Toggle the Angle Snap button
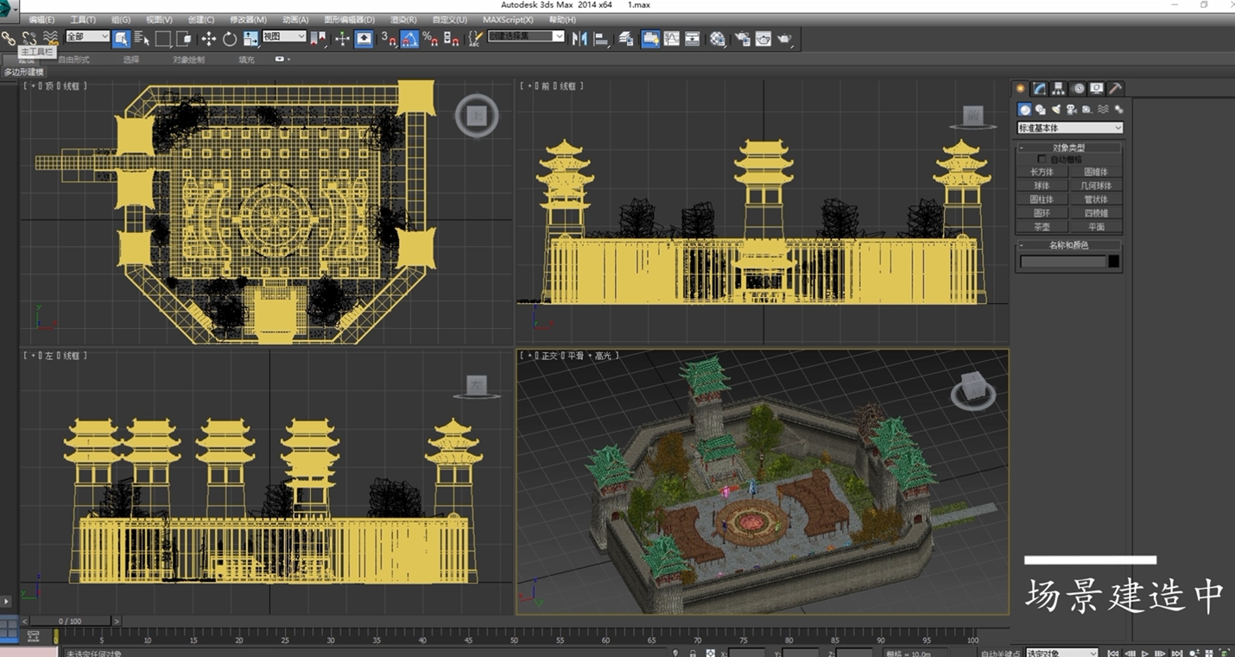 tap(409, 39)
